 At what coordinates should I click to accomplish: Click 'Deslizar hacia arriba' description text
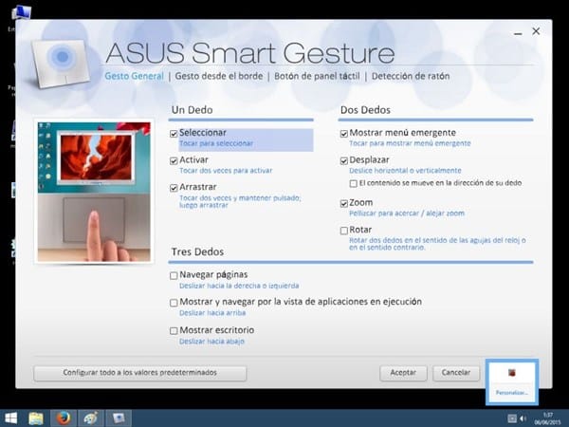pyautogui.click(x=212, y=313)
